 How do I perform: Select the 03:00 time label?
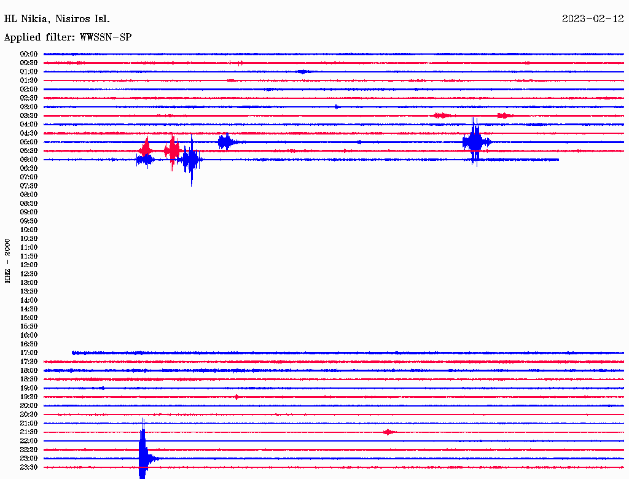click(x=29, y=107)
